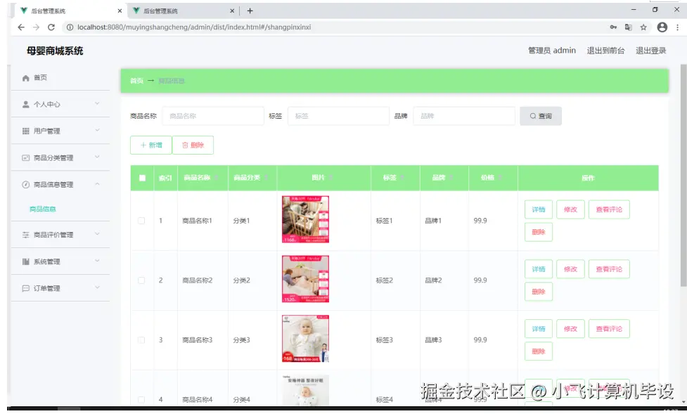687x414 pixels.
Task: Click the icon beside 系统管理
Action: (x=25, y=261)
